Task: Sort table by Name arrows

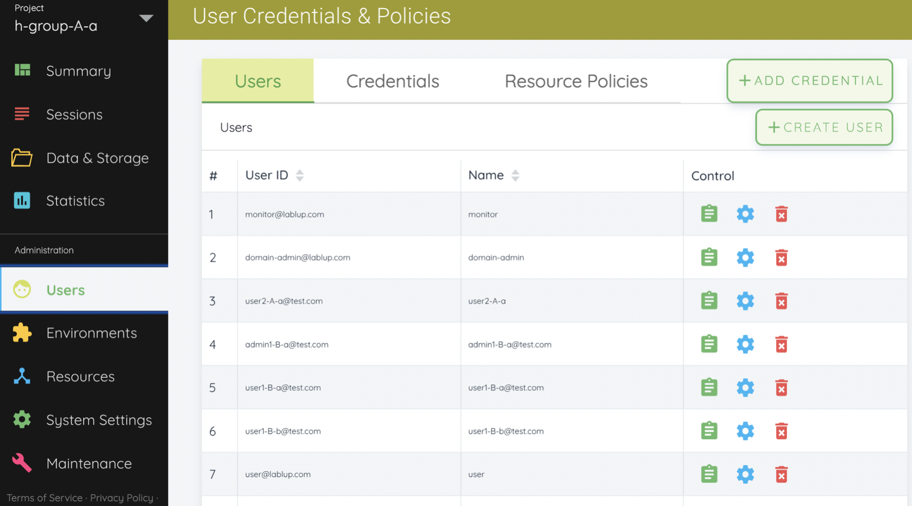Action: [515, 175]
